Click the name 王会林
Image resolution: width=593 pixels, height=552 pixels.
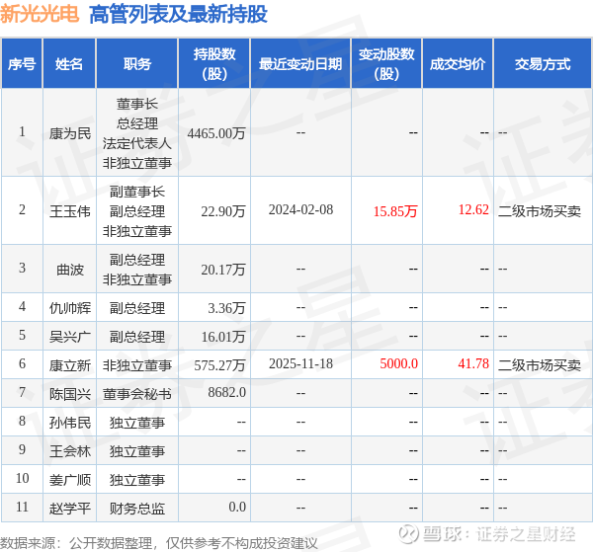(70, 451)
